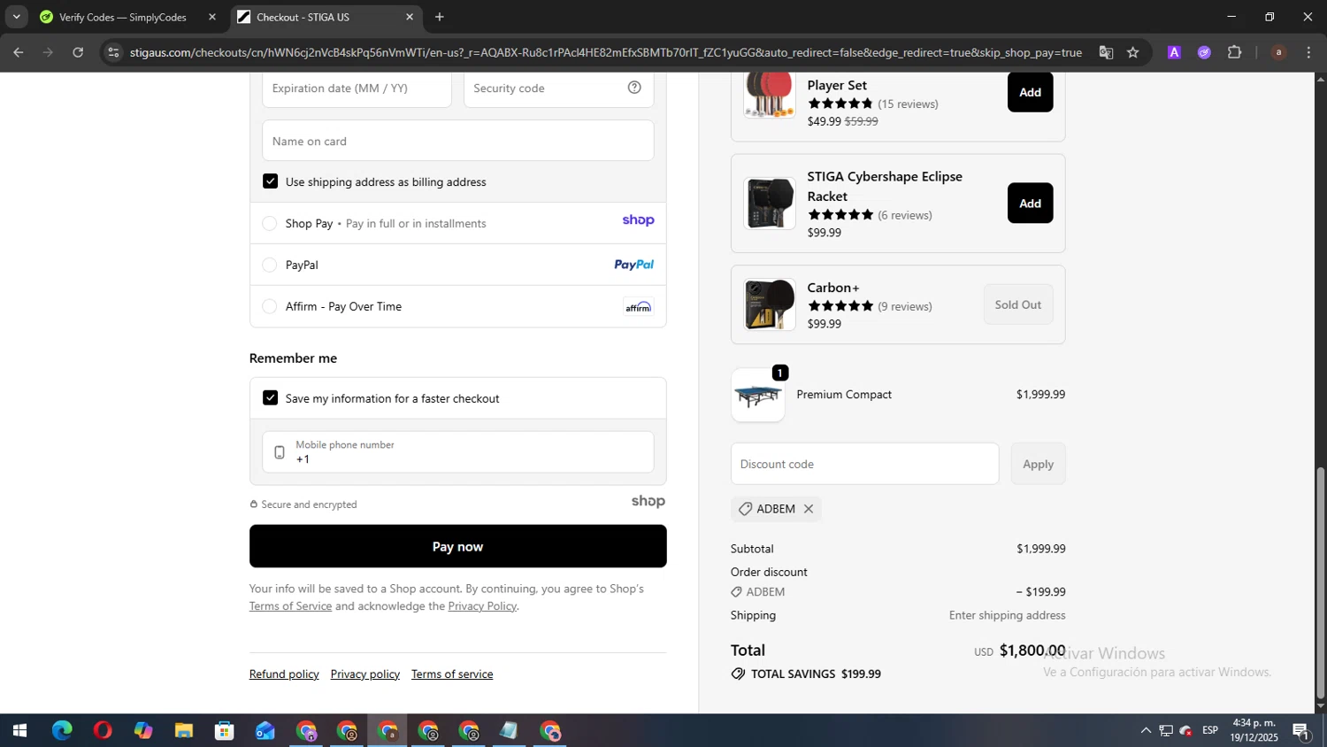The width and height of the screenshot is (1327, 747).
Task: Click the browser address bar URL
Action: (x=606, y=52)
